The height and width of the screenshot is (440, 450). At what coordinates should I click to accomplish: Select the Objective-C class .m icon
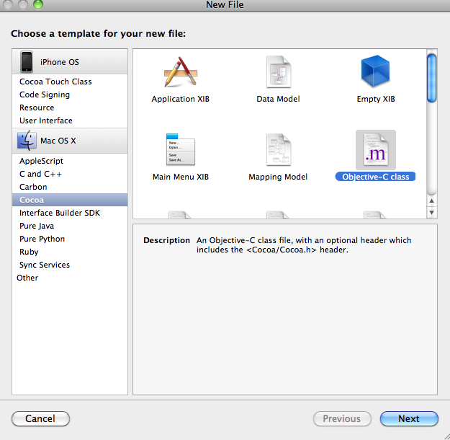pyautogui.click(x=376, y=150)
